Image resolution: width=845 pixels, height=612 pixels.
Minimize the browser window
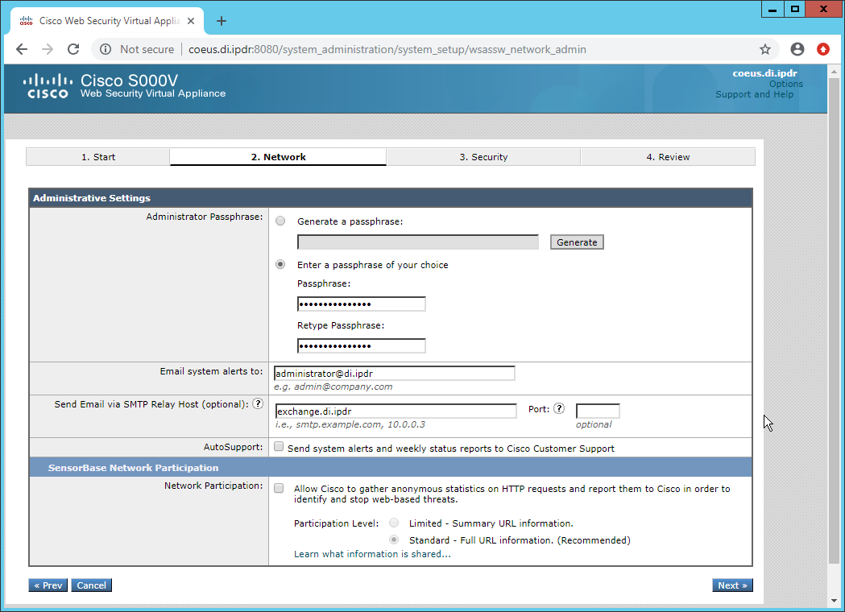click(x=773, y=9)
